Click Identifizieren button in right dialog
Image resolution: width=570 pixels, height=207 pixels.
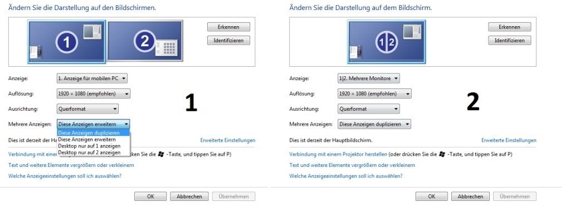click(509, 40)
